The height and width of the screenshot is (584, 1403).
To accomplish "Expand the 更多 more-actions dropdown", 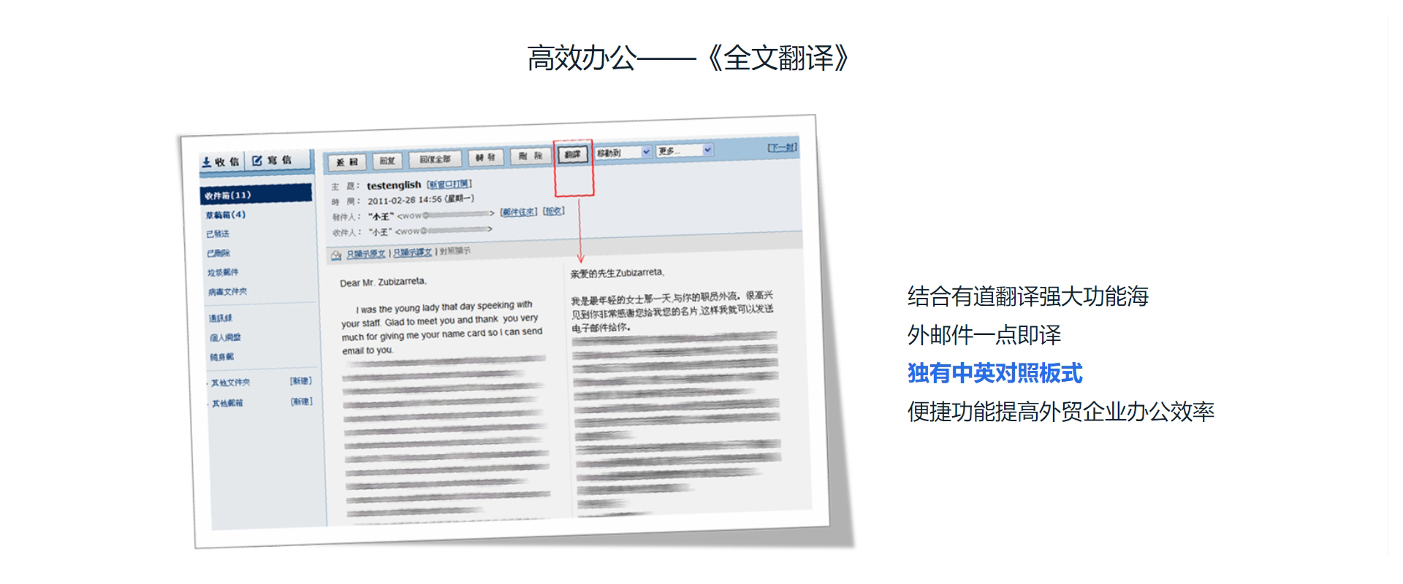I will (x=684, y=150).
